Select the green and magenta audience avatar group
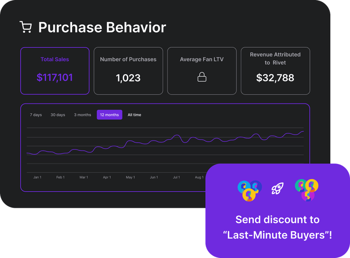 click(x=307, y=190)
